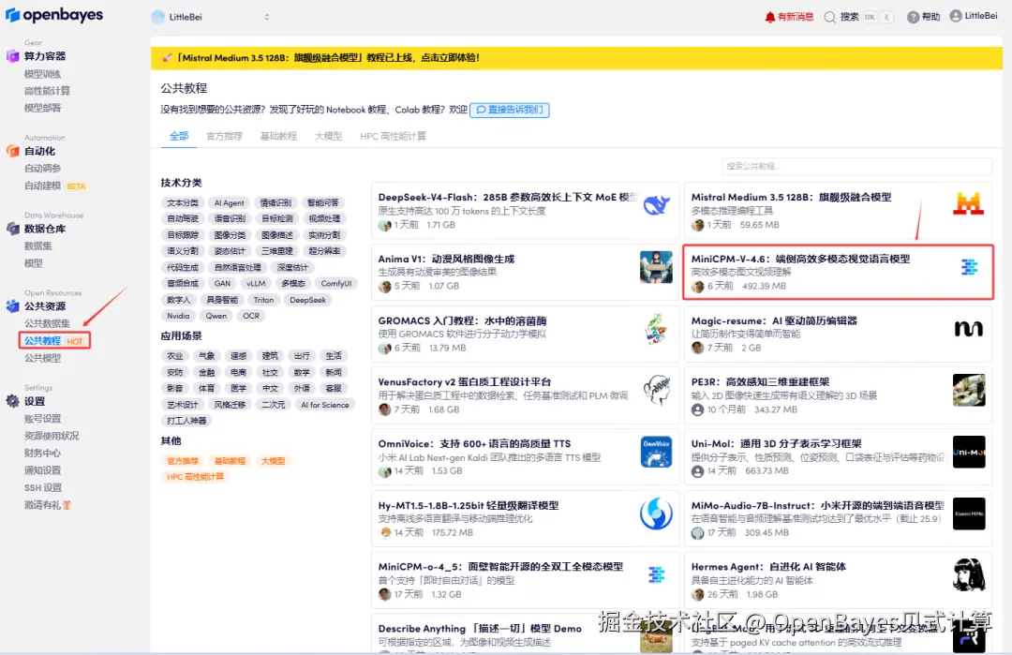Click the 搜索公共教程 search field
Screen dimensions: 1012x655
856,166
